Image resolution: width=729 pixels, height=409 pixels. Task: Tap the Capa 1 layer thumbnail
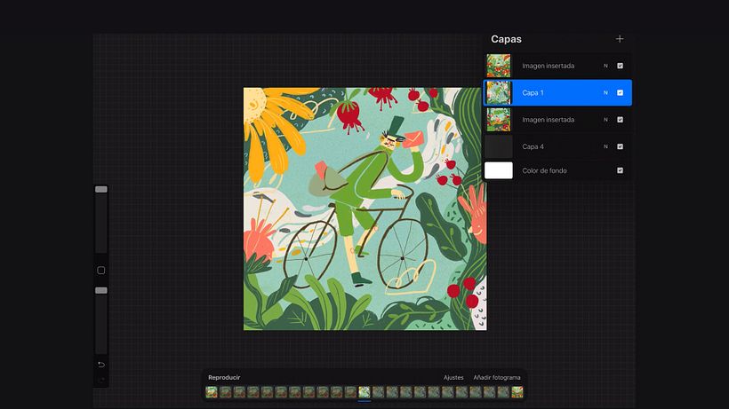[x=499, y=93]
